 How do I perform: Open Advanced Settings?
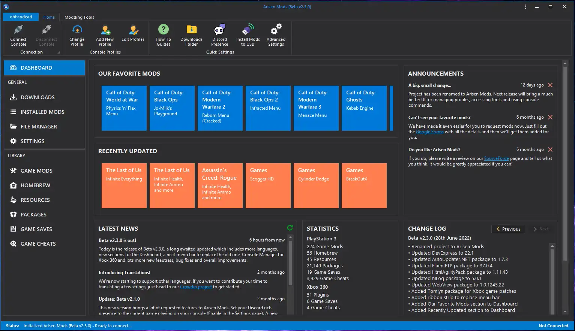pos(276,35)
